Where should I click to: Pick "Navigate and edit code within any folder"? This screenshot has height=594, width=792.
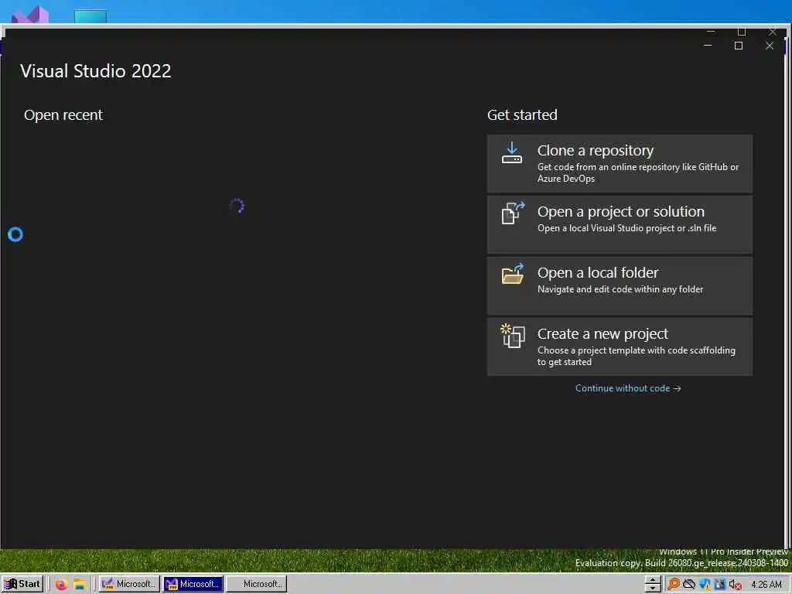[620, 289]
